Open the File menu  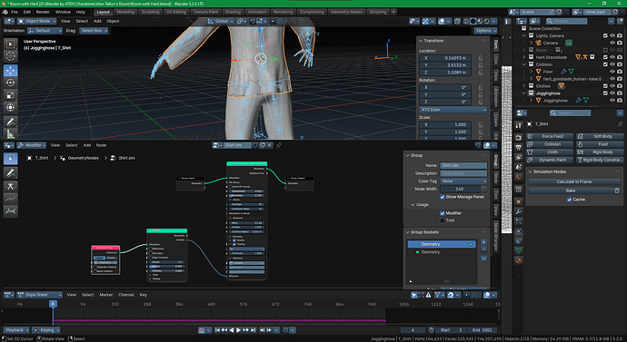point(15,12)
